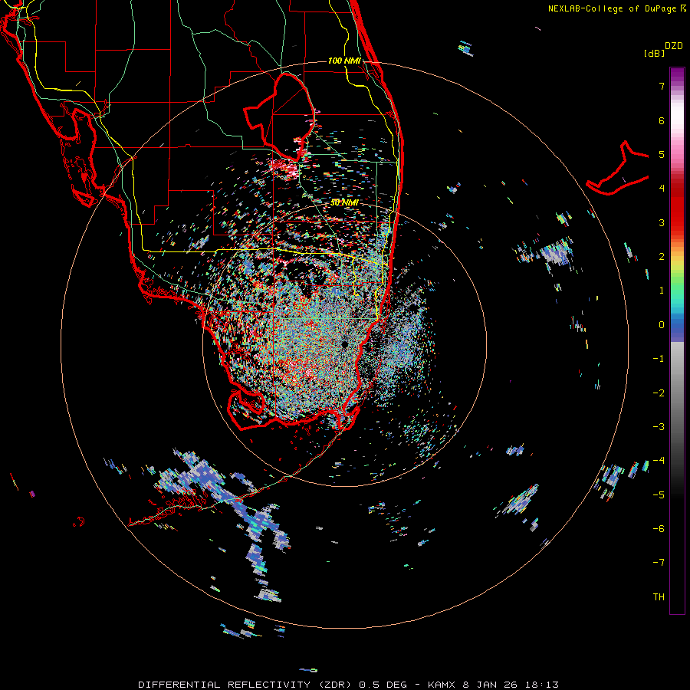Click the -4 label on the color scale
This screenshot has width=690, height=690.
pos(659,460)
